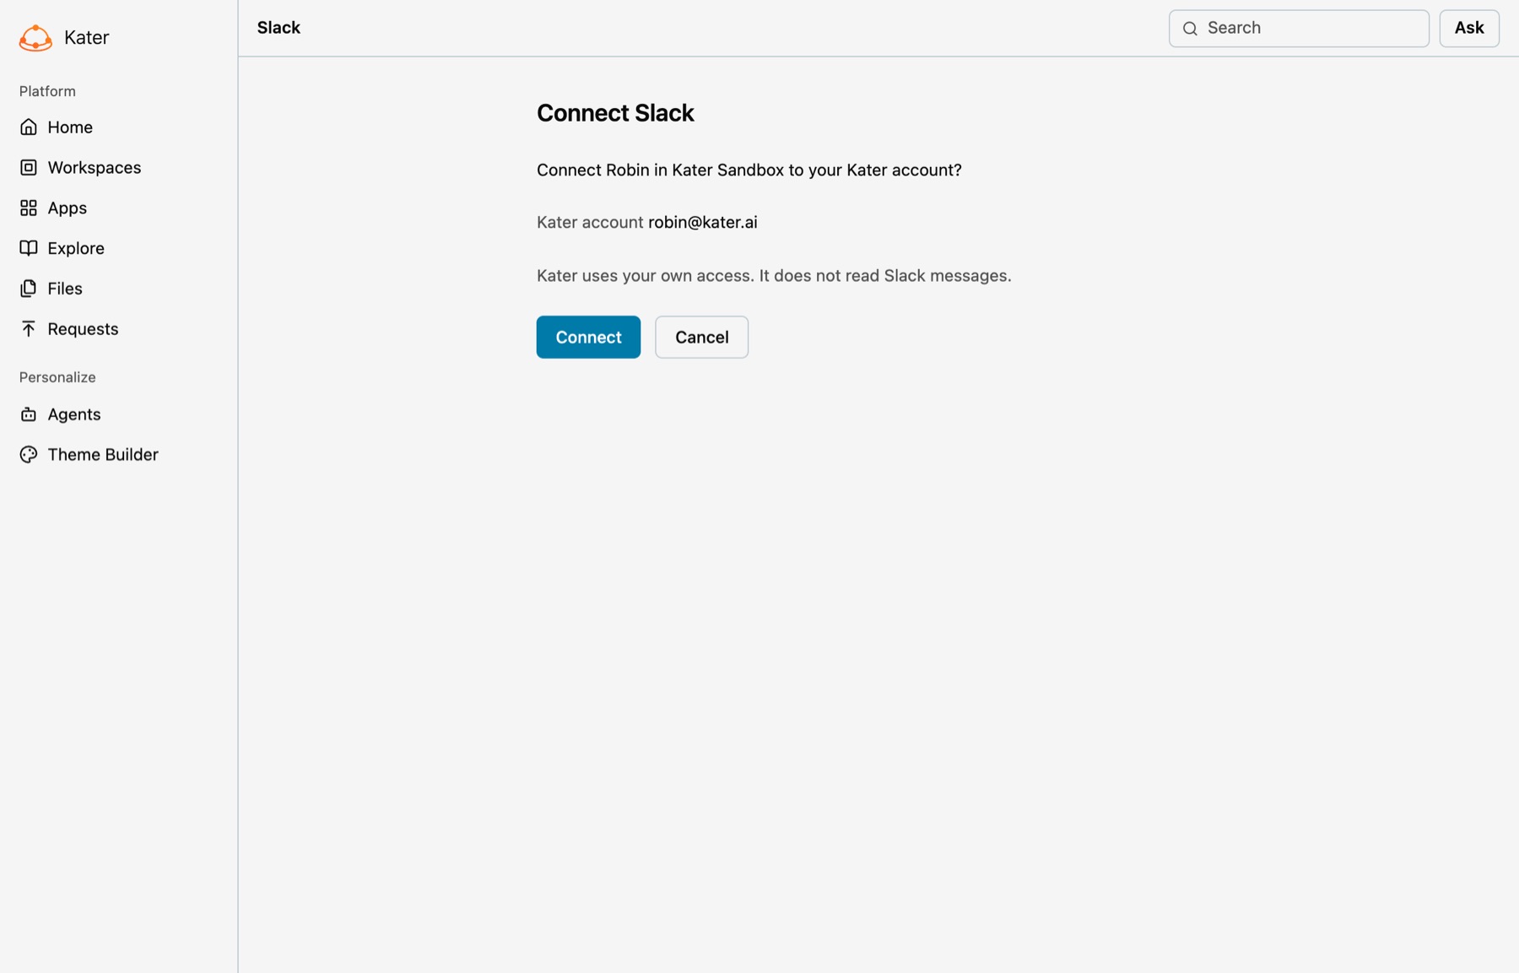Image resolution: width=1519 pixels, height=973 pixels.
Task: Click 'Connect Robin in Kater Sandbox' question
Action: click(749, 170)
